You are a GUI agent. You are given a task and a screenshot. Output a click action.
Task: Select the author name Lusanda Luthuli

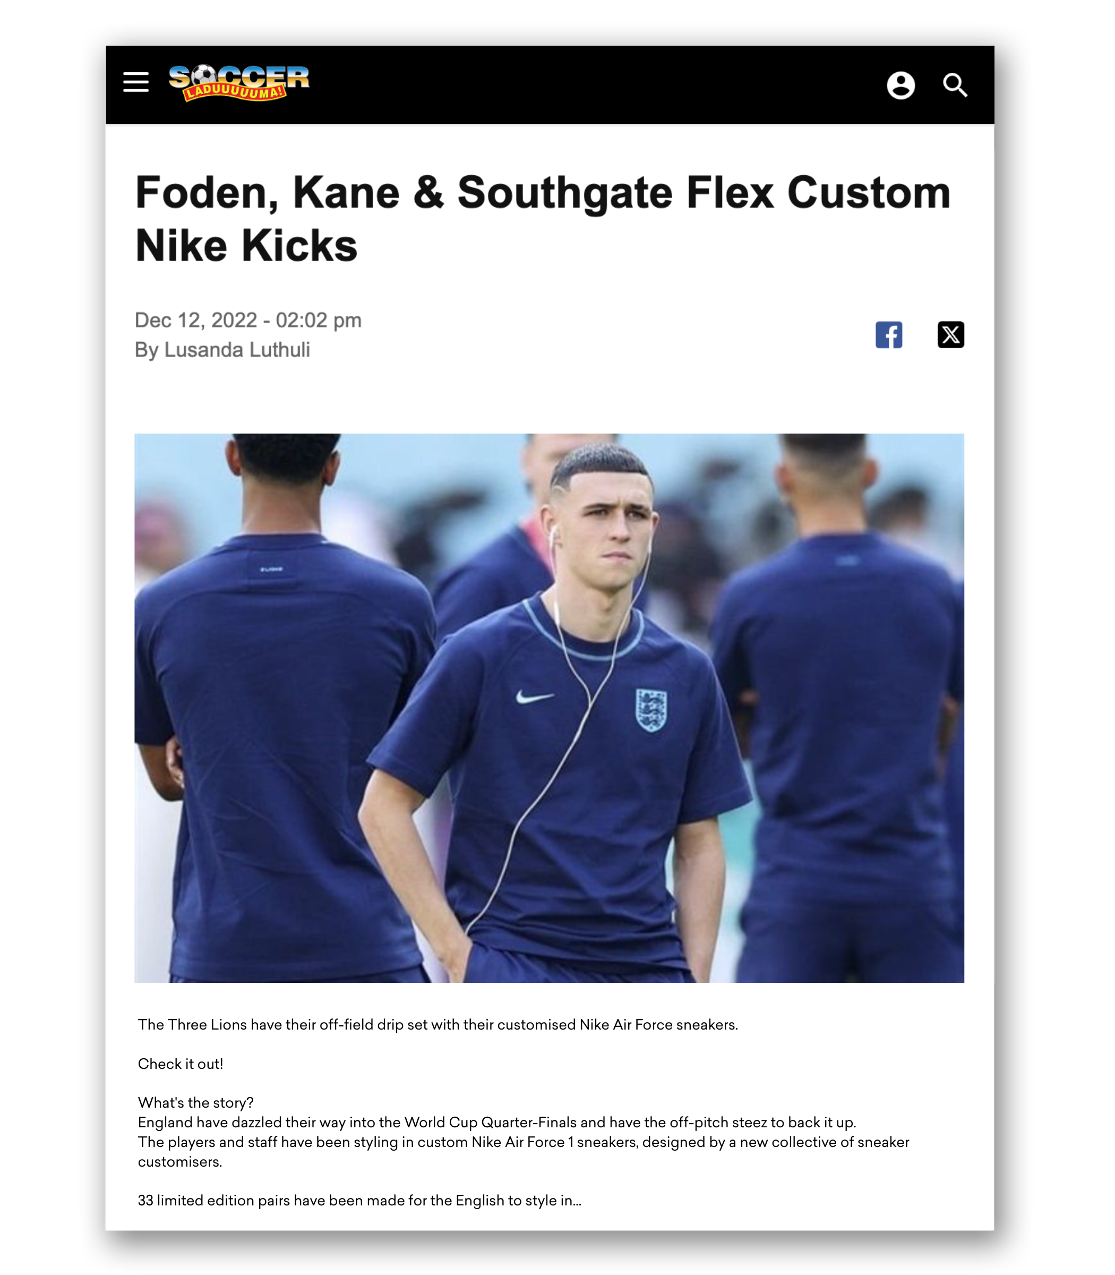[237, 350]
